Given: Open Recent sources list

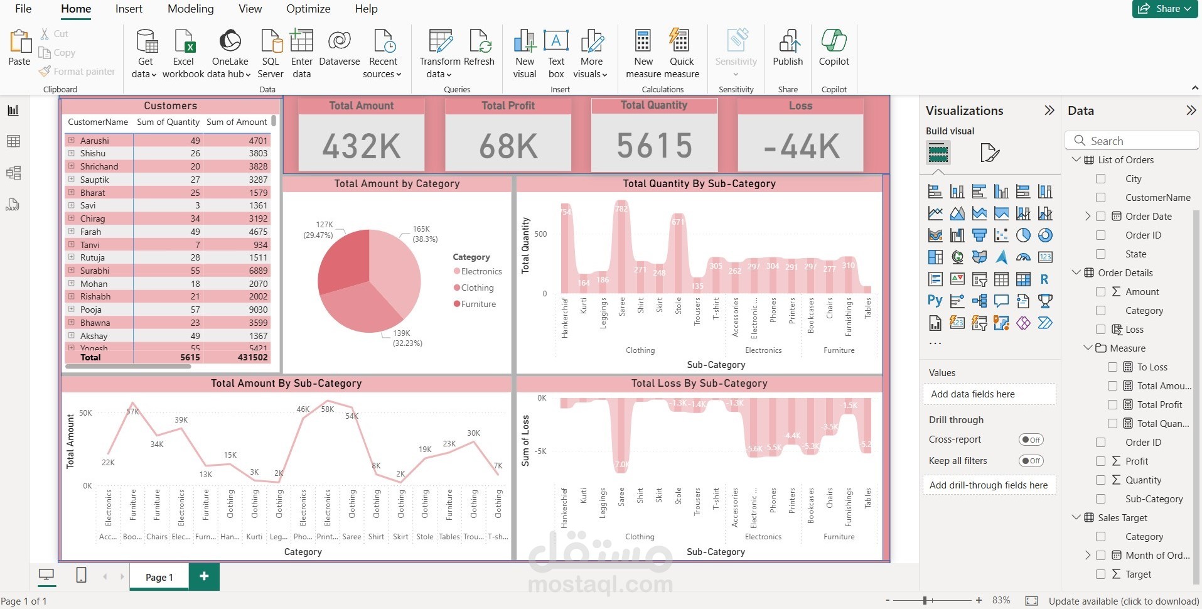Looking at the screenshot, I should click(383, 53).
